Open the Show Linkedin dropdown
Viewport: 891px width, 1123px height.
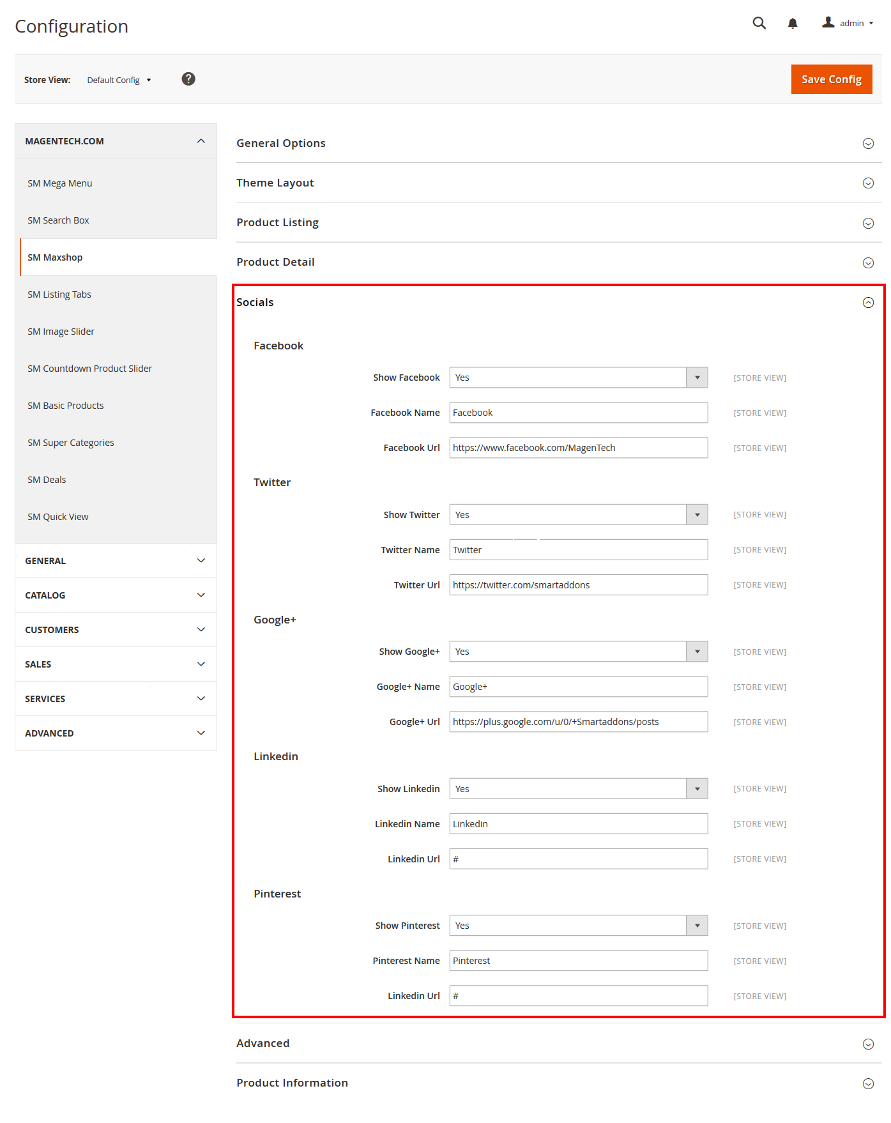coord(579,789)
